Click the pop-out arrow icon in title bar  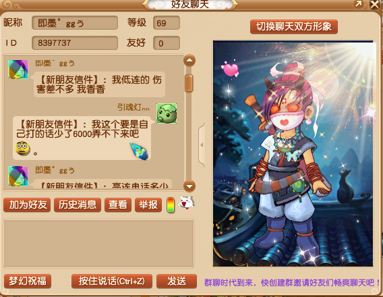point(358,4)
